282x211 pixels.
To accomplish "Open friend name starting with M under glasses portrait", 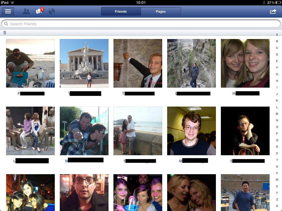I will pyautogui.click(x=194, y=160).
